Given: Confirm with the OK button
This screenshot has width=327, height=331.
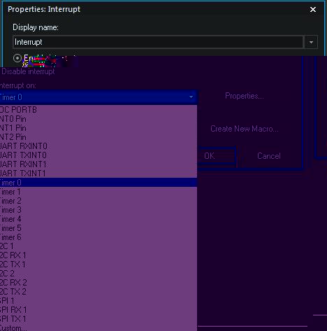Looking at the screenshot, I should [217, 156].
